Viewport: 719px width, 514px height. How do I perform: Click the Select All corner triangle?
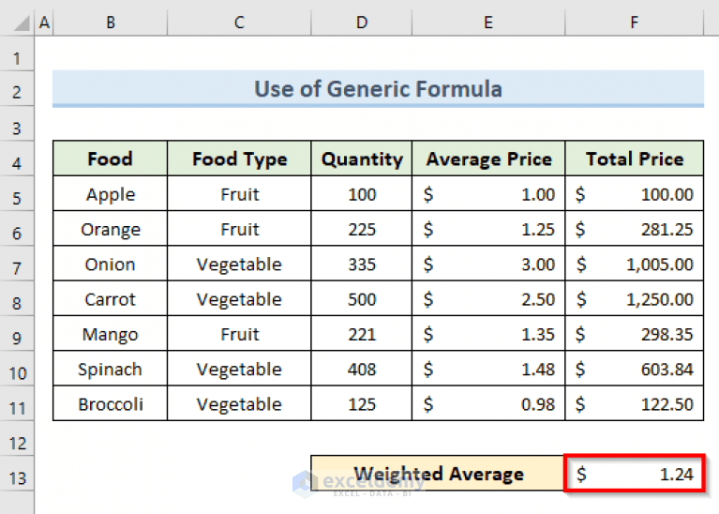click(x=22, y=23)
